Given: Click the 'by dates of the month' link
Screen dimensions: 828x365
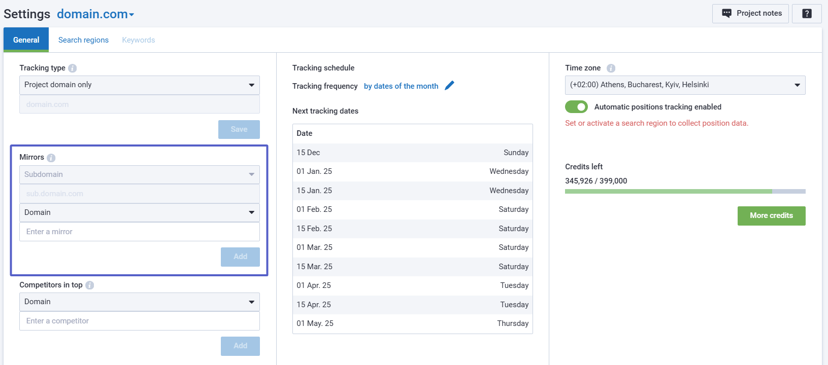Looking at the screenshot, I should click(401, 86).
